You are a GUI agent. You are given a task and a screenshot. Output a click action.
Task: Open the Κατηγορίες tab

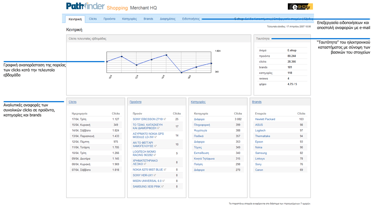point(130,19)
